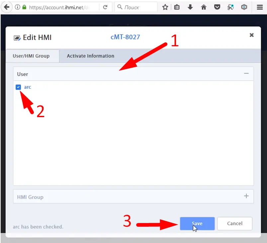
Task: Open the downloads arrow icon
Action: coord(190,7)
